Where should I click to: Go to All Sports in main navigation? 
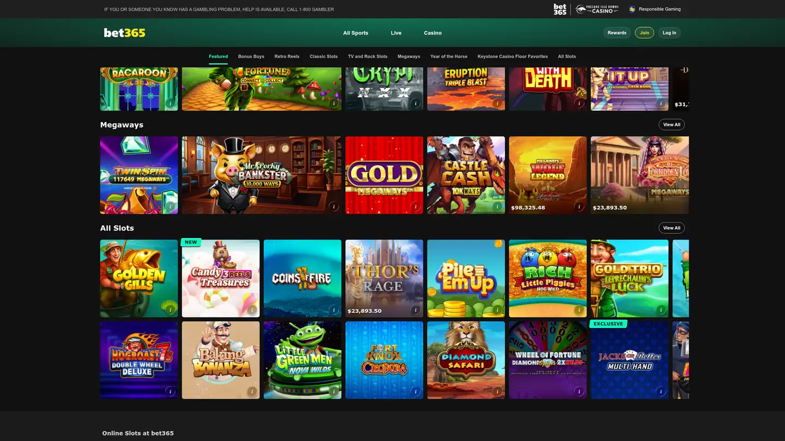click(x=355, y=33)
